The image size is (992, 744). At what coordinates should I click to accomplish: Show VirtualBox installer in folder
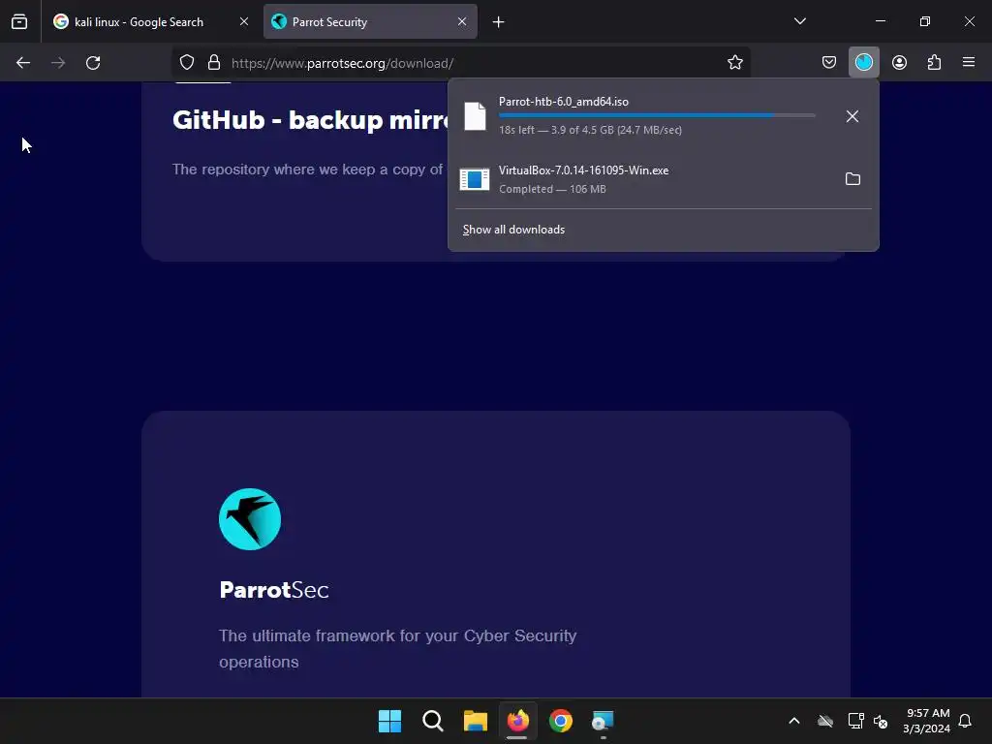[x=852, y=179]
